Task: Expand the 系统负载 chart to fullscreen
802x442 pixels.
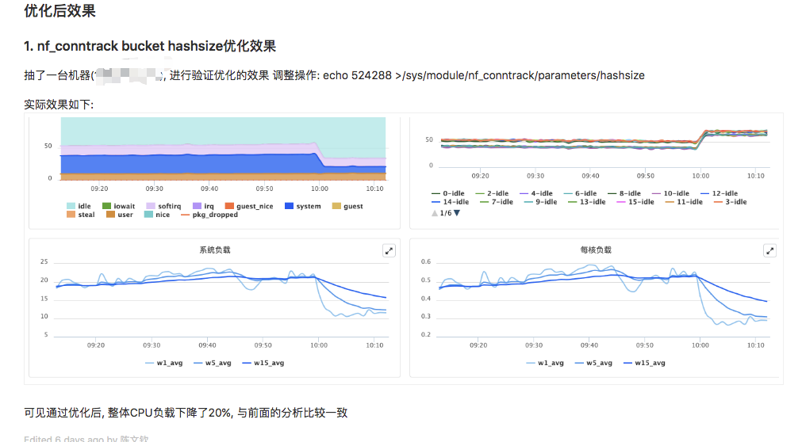Action: pyautogui.click(x=389, y=250)
